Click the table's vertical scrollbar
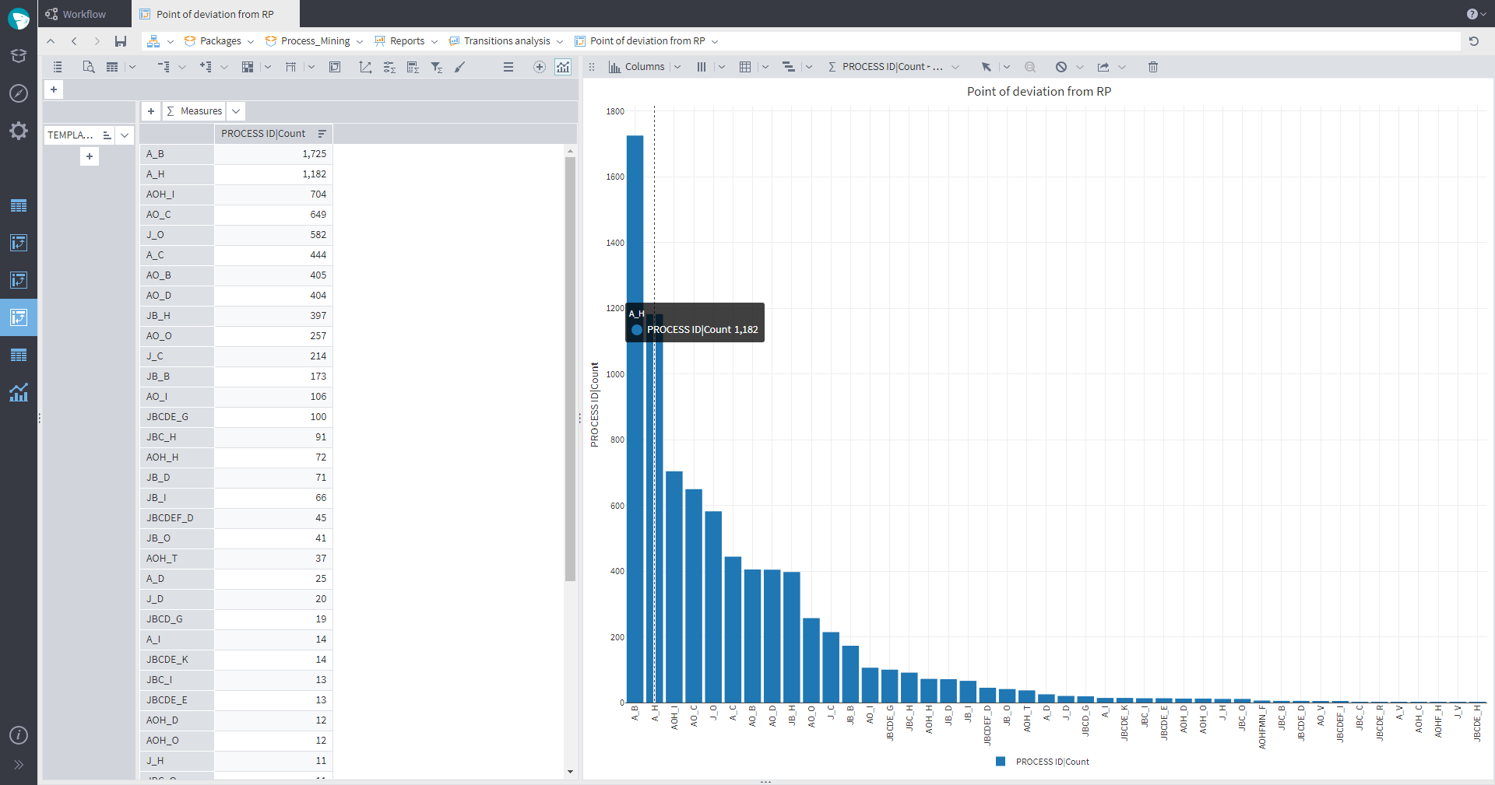This screenshot has width=1495, height=785. (x=570, y=370)
